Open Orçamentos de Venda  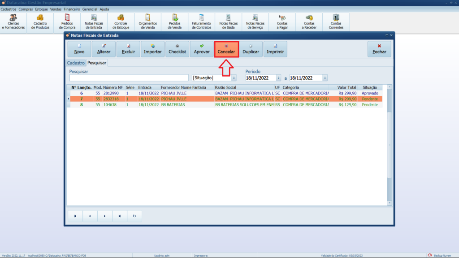pyautogui.click(x=147, y=21)
